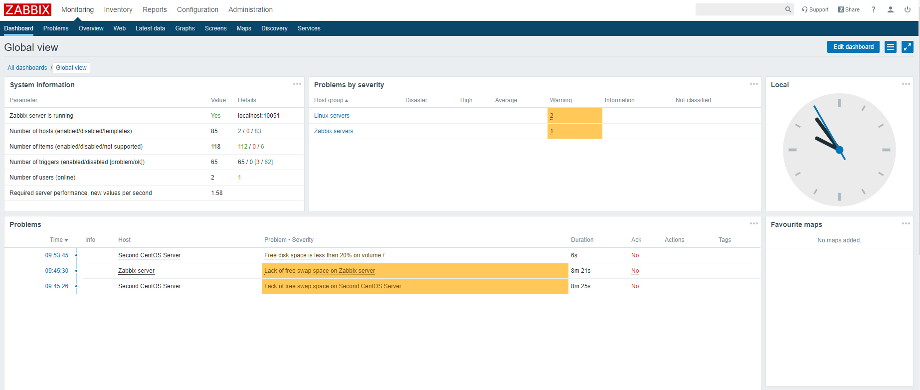Go to All dashboards breadcrumb
Viewport: 920px width, 390px height.
click(27, 68)
